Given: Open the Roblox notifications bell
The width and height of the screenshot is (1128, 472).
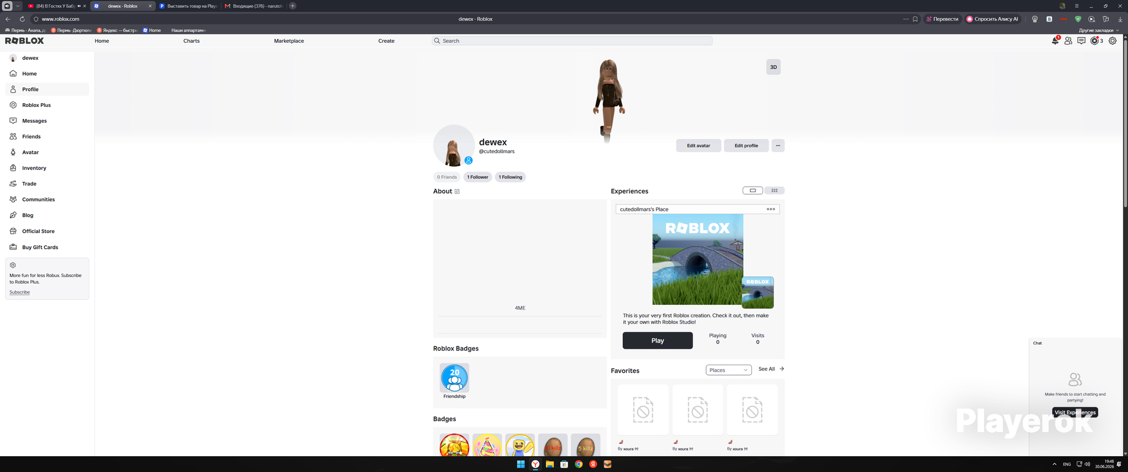Looking at the screenshot, I should coord(1055,41).
